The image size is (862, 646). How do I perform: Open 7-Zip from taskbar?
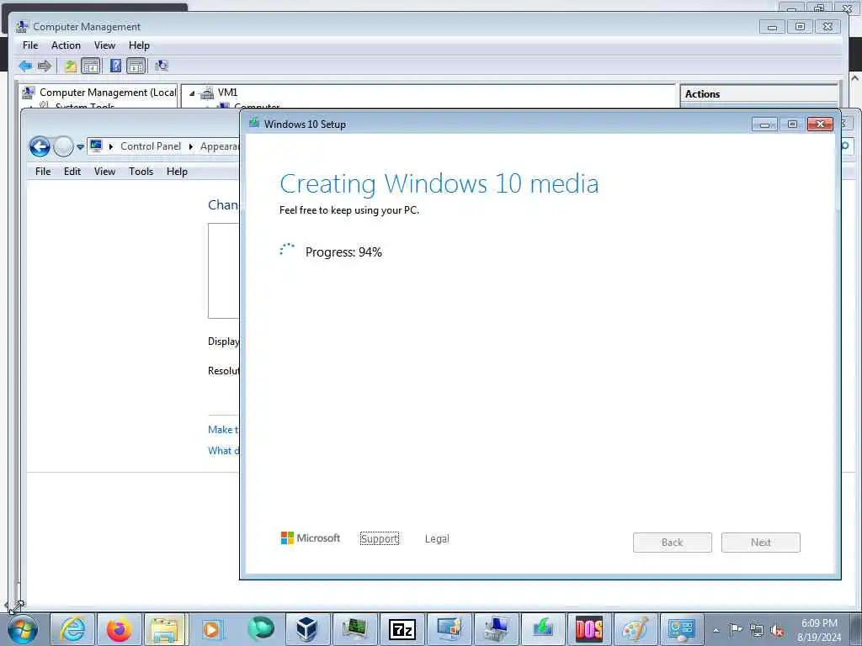(402, 629)
